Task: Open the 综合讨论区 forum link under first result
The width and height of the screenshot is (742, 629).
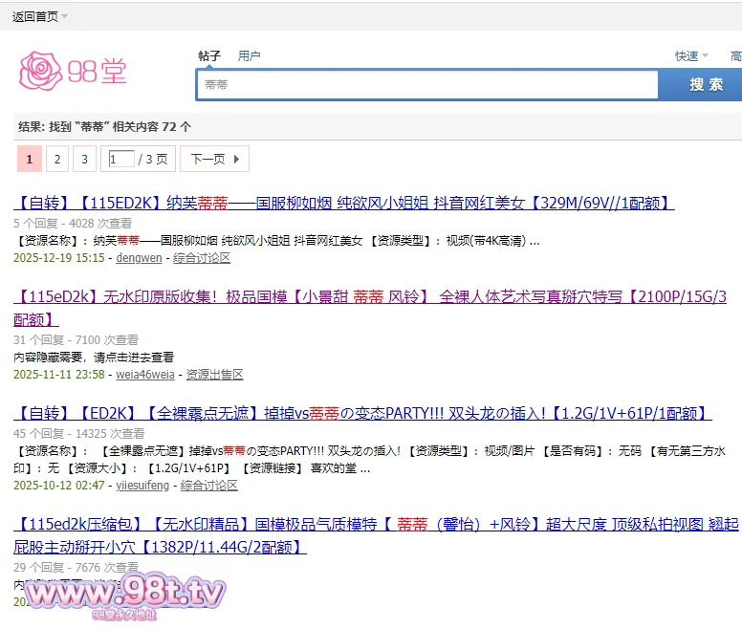Action: (x=202, y=258)
